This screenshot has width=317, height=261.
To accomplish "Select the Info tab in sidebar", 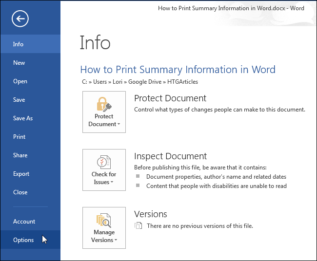I will (x=30, y=44).
